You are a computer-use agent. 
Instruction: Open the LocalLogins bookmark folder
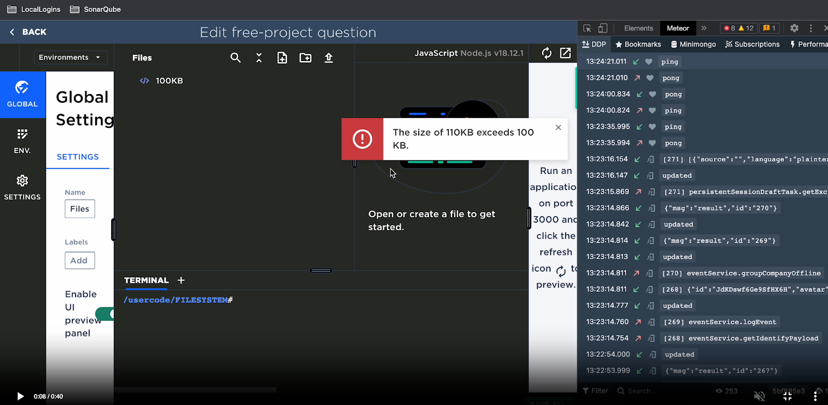tap(34, 9)
